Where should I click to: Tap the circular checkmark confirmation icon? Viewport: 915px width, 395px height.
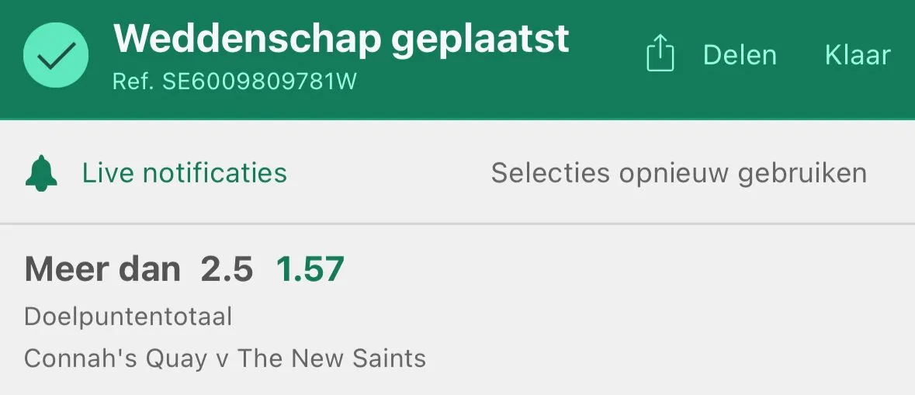click(56, 55)
